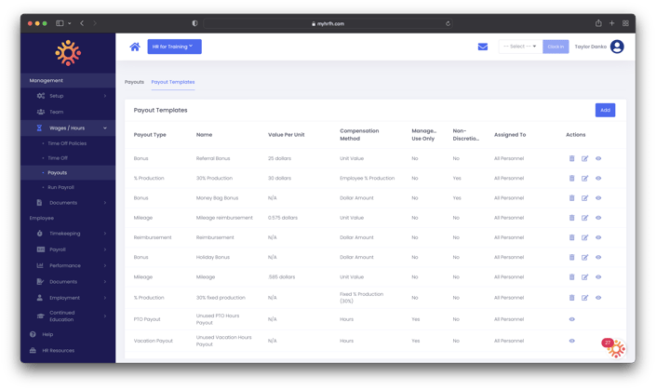Open the Time Off sidebar item

click(58, 158)
